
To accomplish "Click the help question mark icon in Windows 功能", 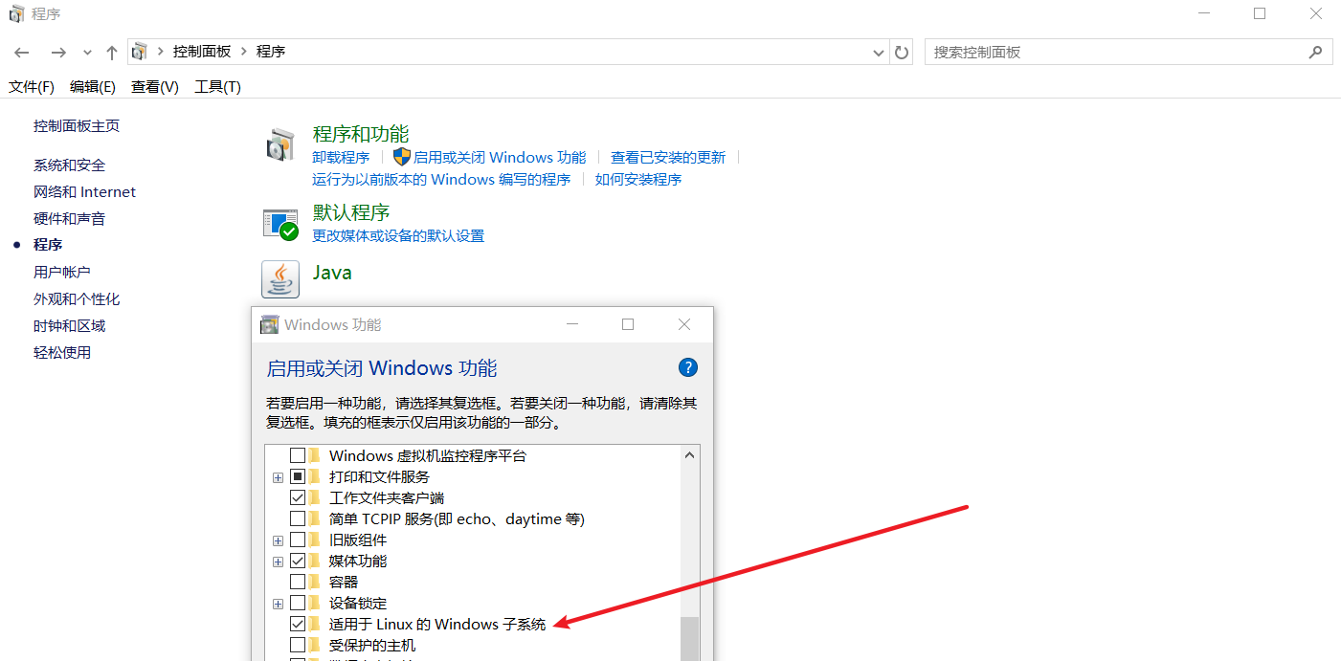I will [687, 368].
